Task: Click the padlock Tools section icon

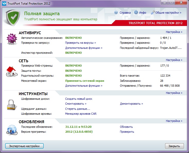Action: pyautogui.click(x=12, y=105)
